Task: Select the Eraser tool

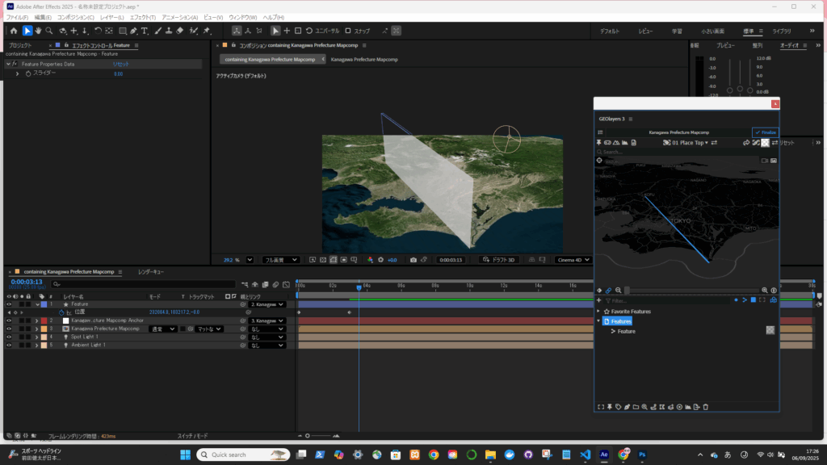Action: (180, 31)
